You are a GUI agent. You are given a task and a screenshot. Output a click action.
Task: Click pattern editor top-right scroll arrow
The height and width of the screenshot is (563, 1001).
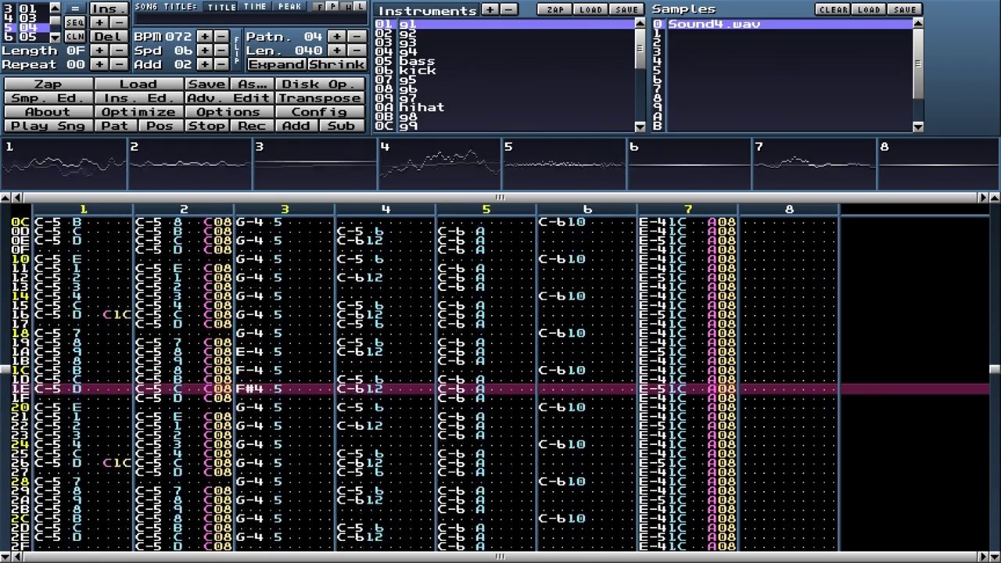click(994, 198)
